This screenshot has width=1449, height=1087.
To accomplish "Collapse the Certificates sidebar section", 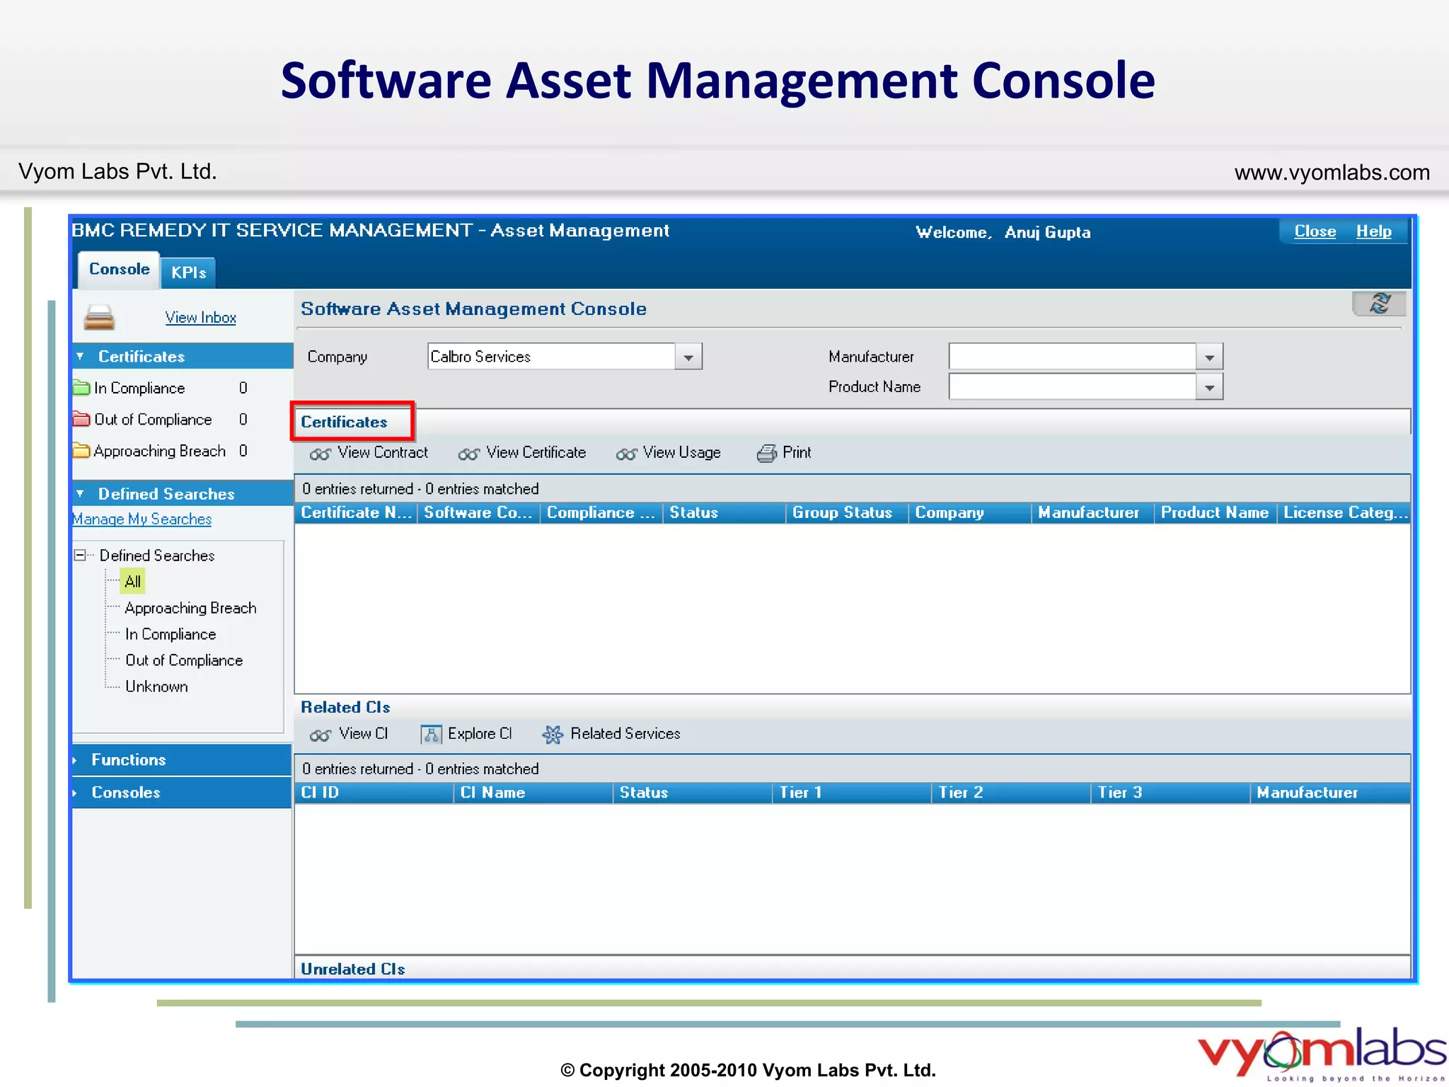I will tap(80, 356).
